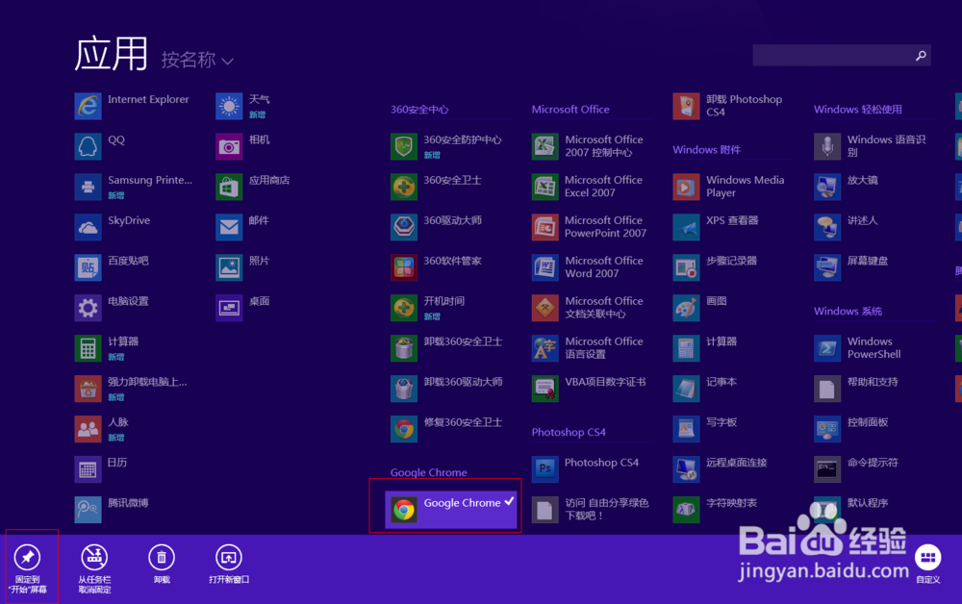Open the 照片 photos icon
The image size is (962, 604).
229,267
